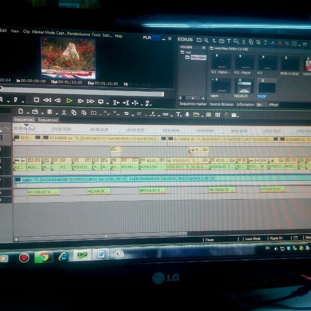Viewport: 311px width, 311px height.
Task: Open the Effect tab
Action: tap(273, 105)
